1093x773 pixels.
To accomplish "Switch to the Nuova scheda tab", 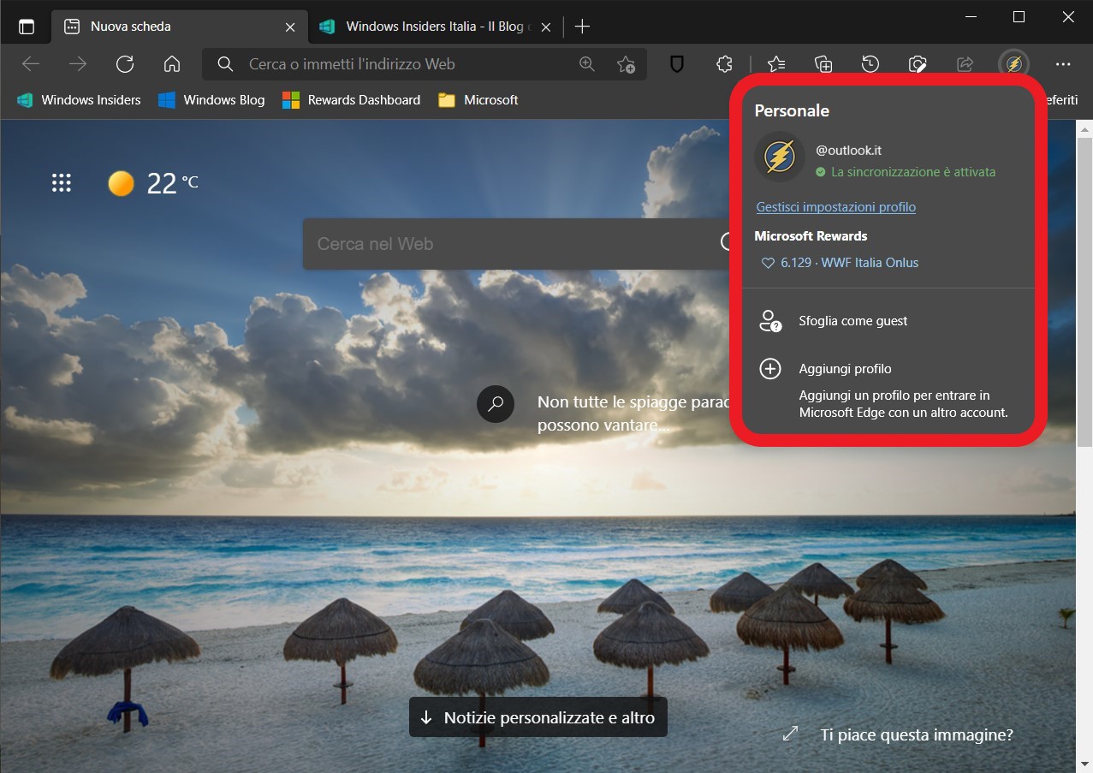I will click(x=180, y=27).
